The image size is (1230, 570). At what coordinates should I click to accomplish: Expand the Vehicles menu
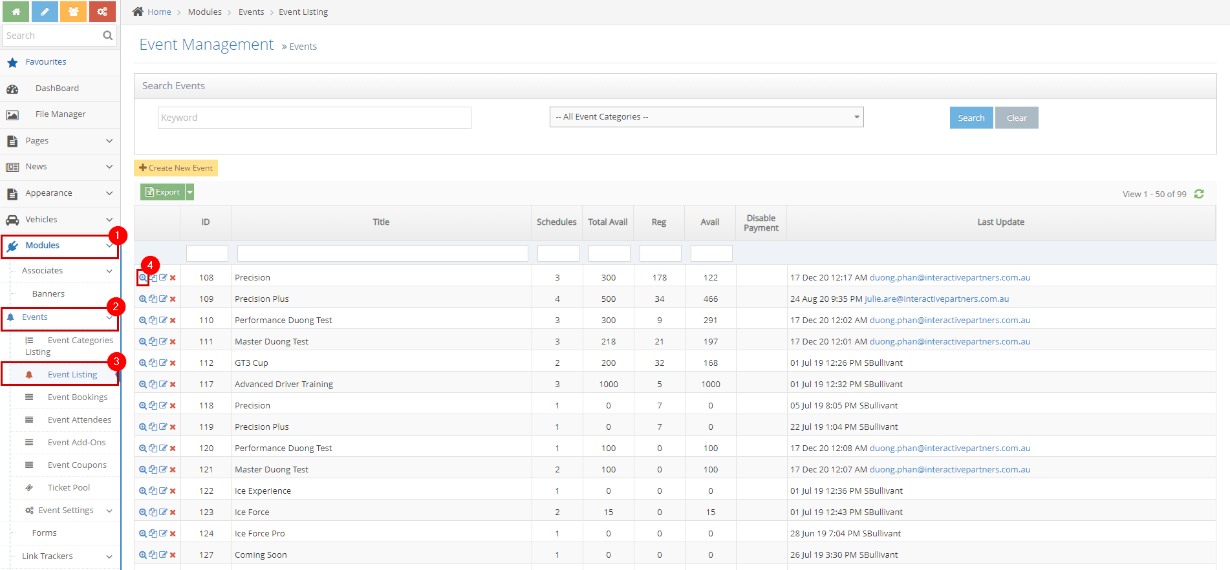click(109, 220)
